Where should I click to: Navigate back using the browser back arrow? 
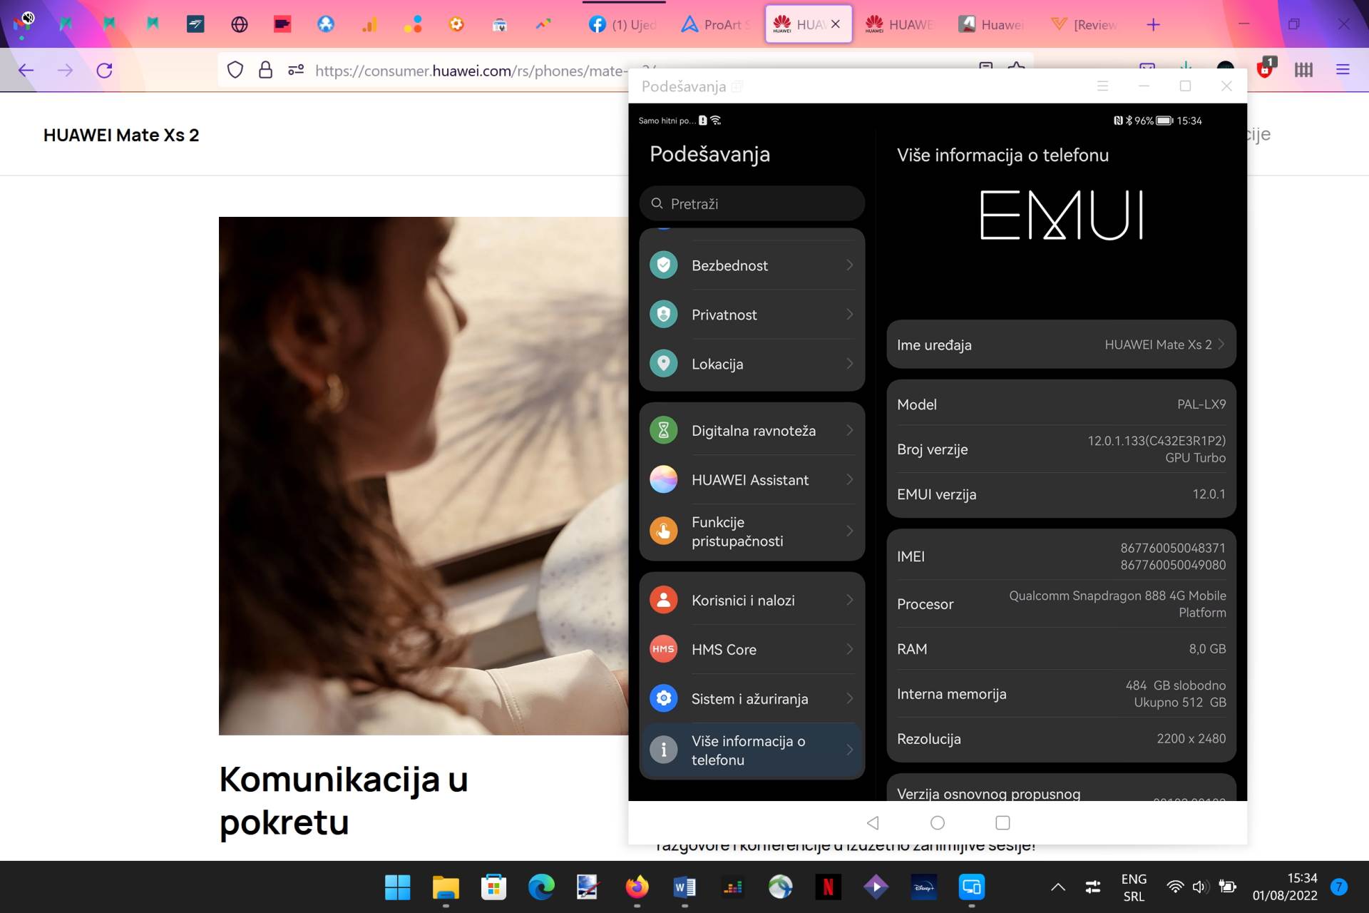[26, 71]
